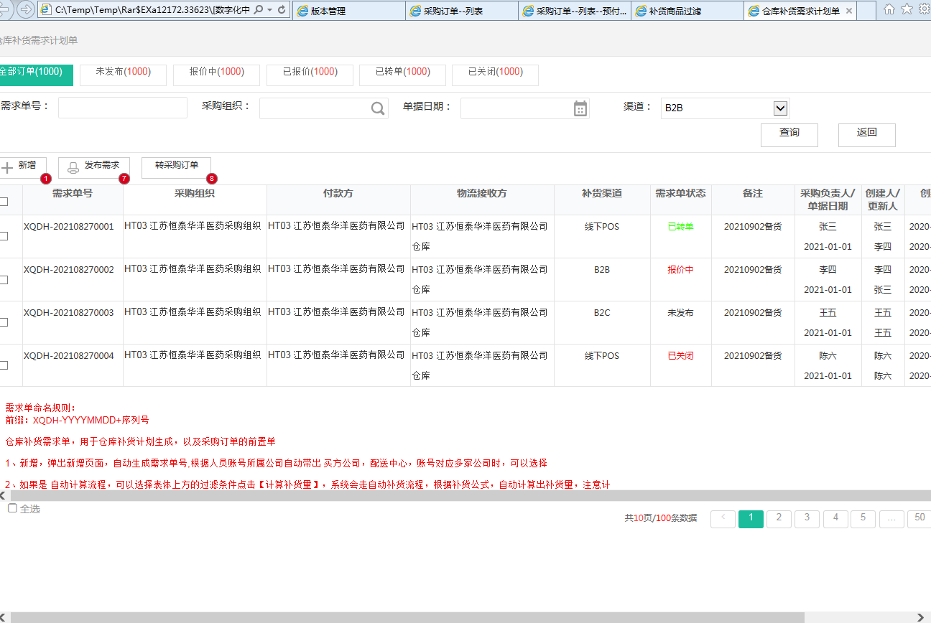
Task: Click the pagination previous page arrow
Action: 723,519
